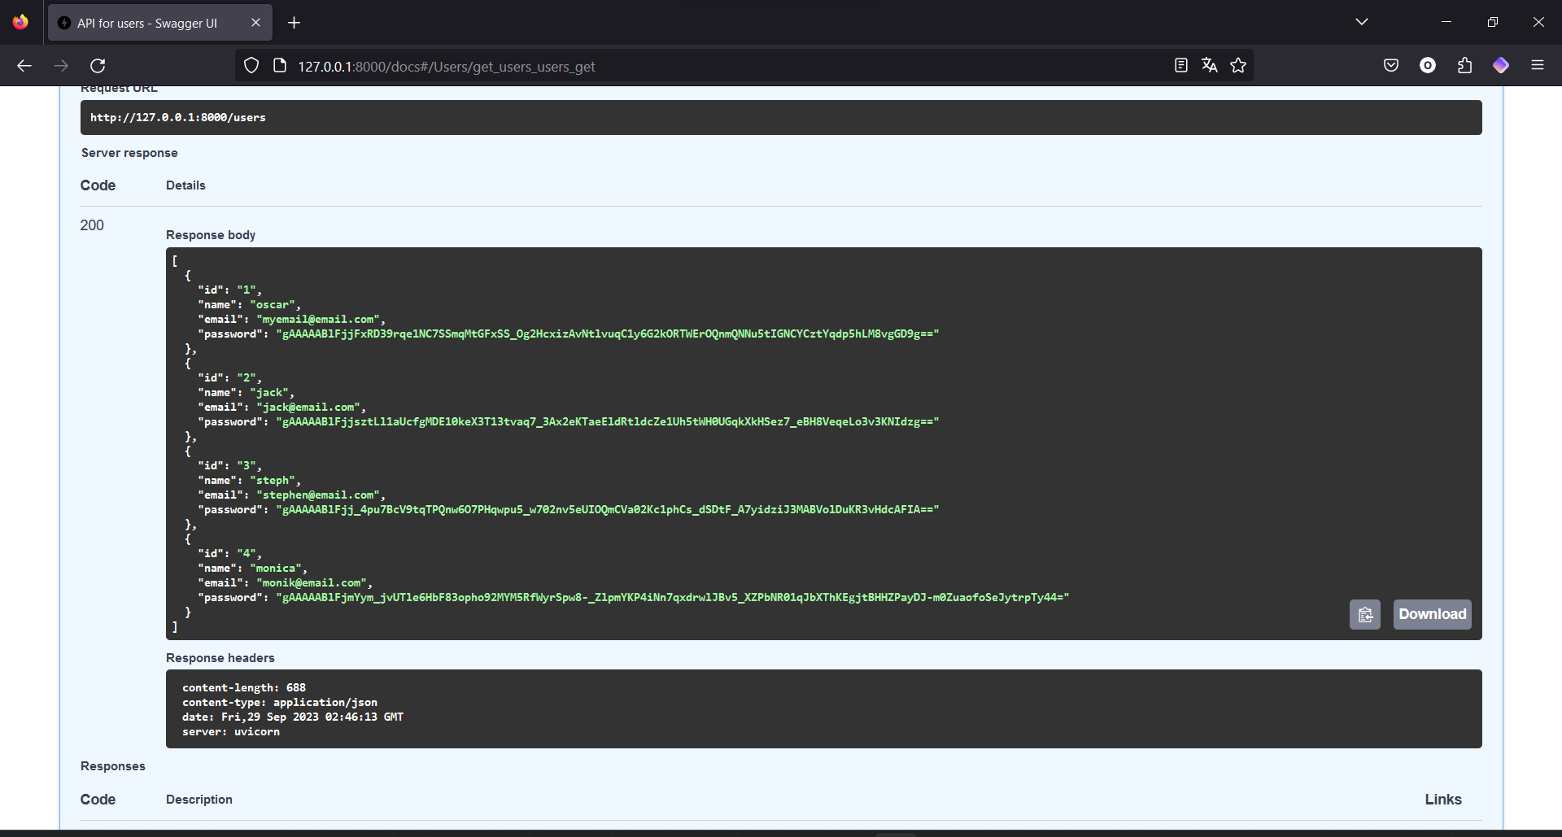The width and height of the screenshot is (1562, 837).
Task: Click the address bar URL
Action: click(447, 67)
